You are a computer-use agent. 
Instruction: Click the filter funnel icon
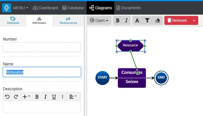(x=147, y=20)
